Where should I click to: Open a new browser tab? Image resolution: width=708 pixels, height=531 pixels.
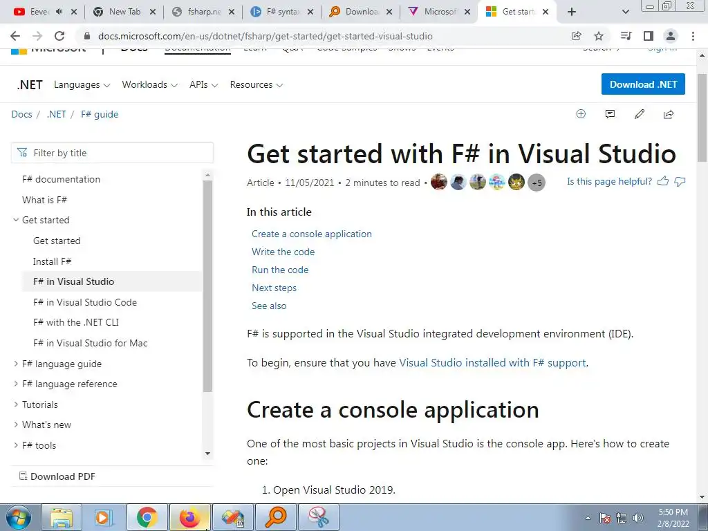[572, 12]
